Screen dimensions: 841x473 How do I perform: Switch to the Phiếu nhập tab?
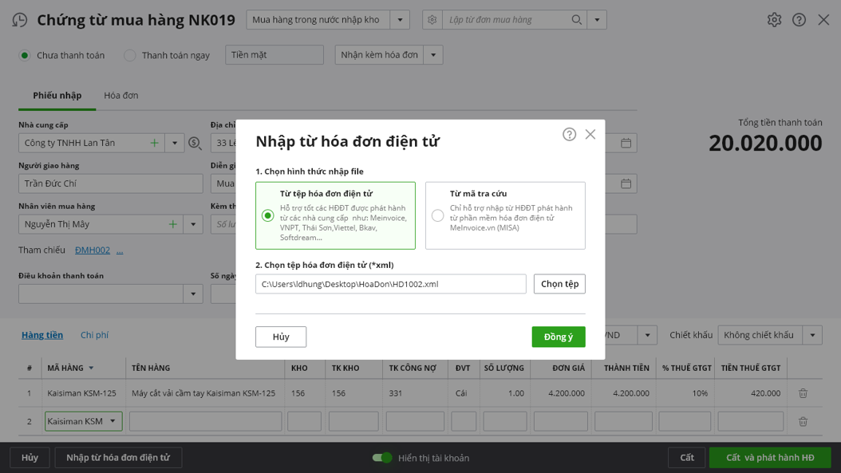[57, 96]
